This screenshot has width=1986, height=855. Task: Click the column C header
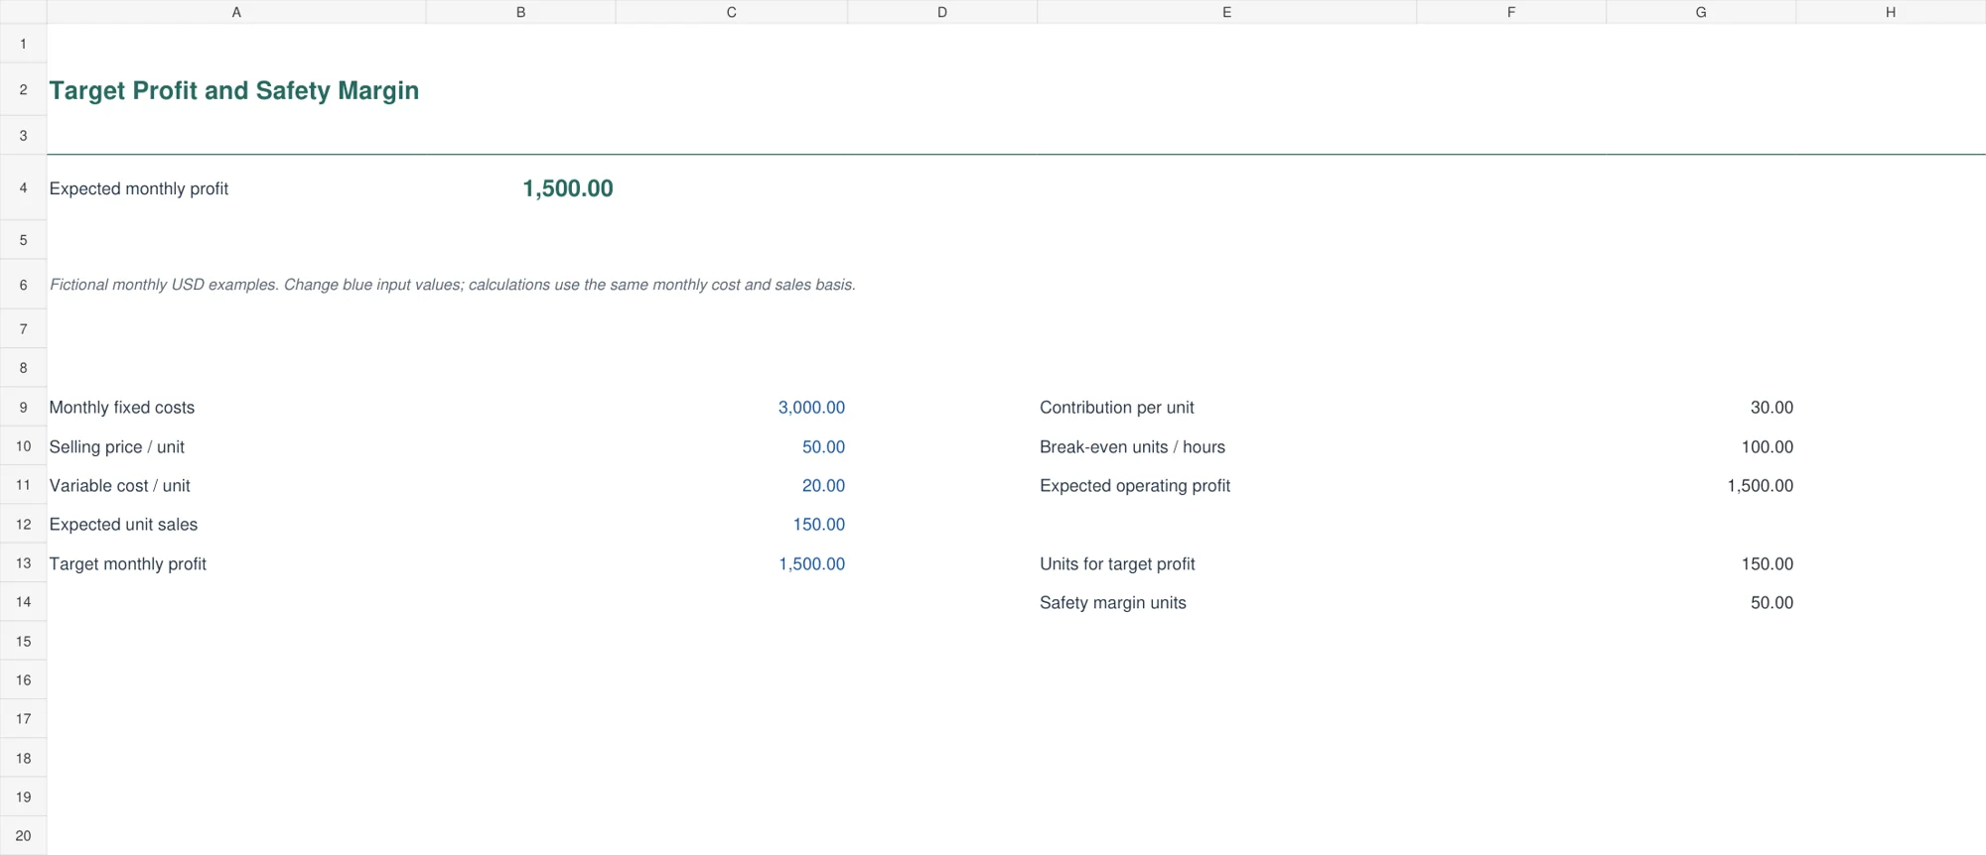[732, 12]
